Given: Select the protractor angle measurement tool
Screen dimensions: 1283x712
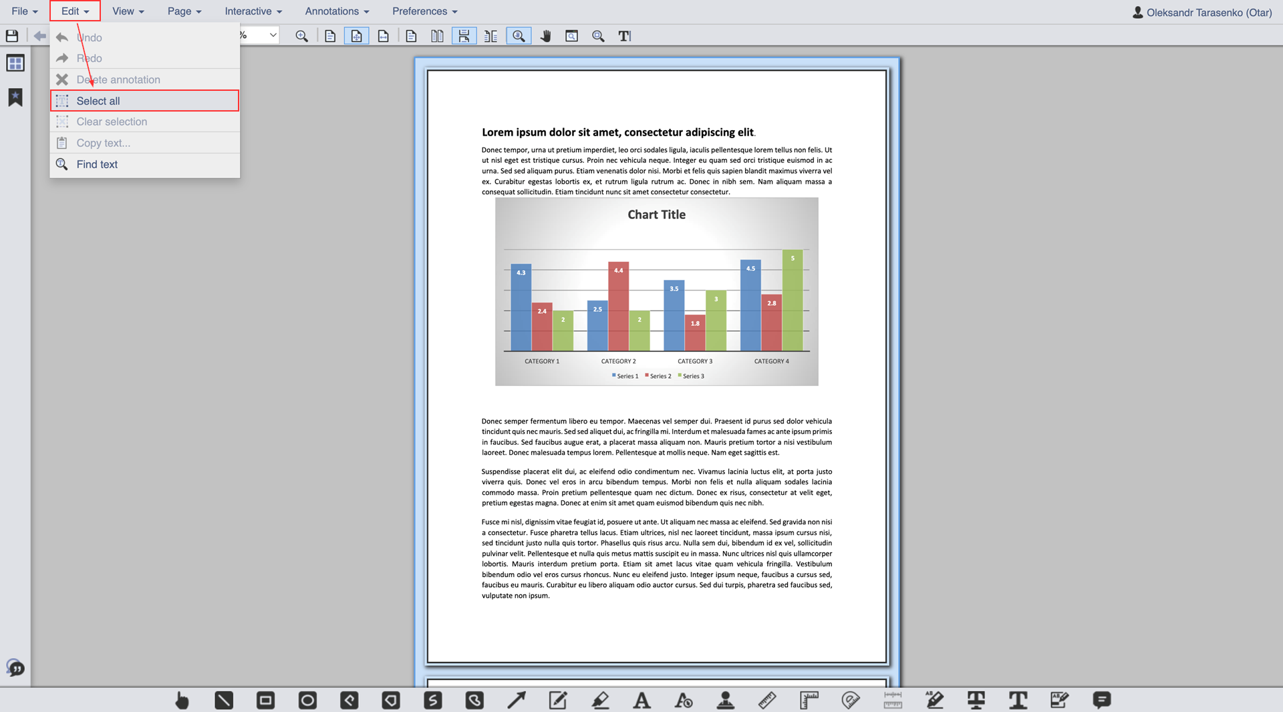Looking at the screenshot, I should 850,700.
